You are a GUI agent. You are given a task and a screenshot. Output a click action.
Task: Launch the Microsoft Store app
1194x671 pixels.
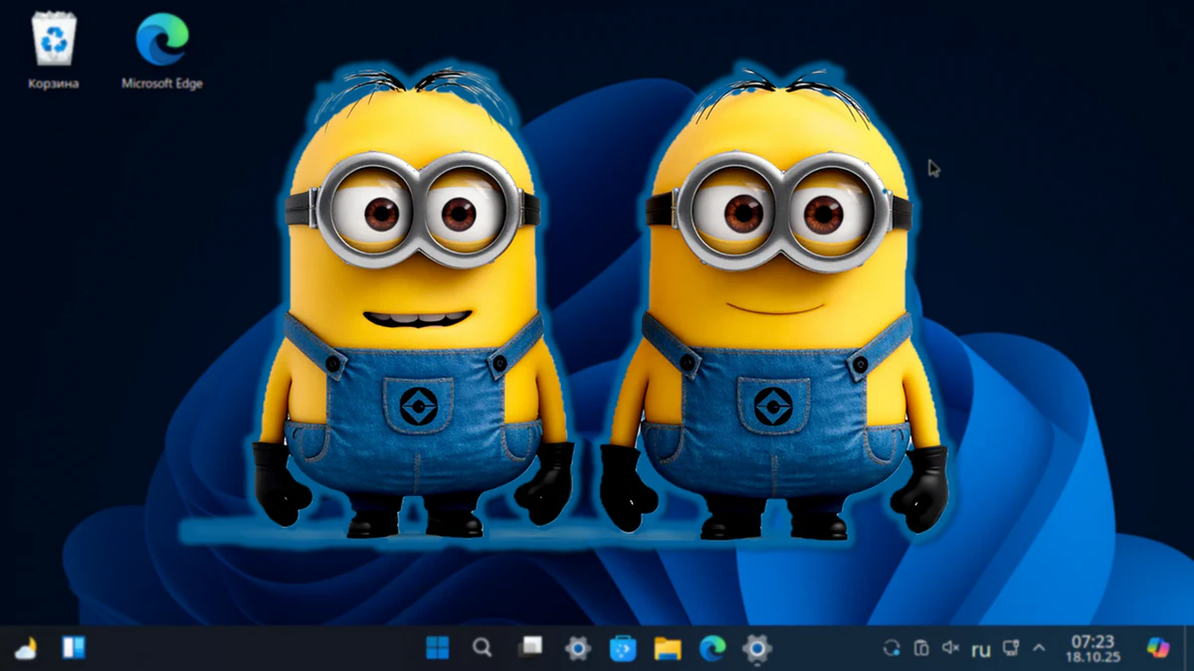[x=625, y=648]
